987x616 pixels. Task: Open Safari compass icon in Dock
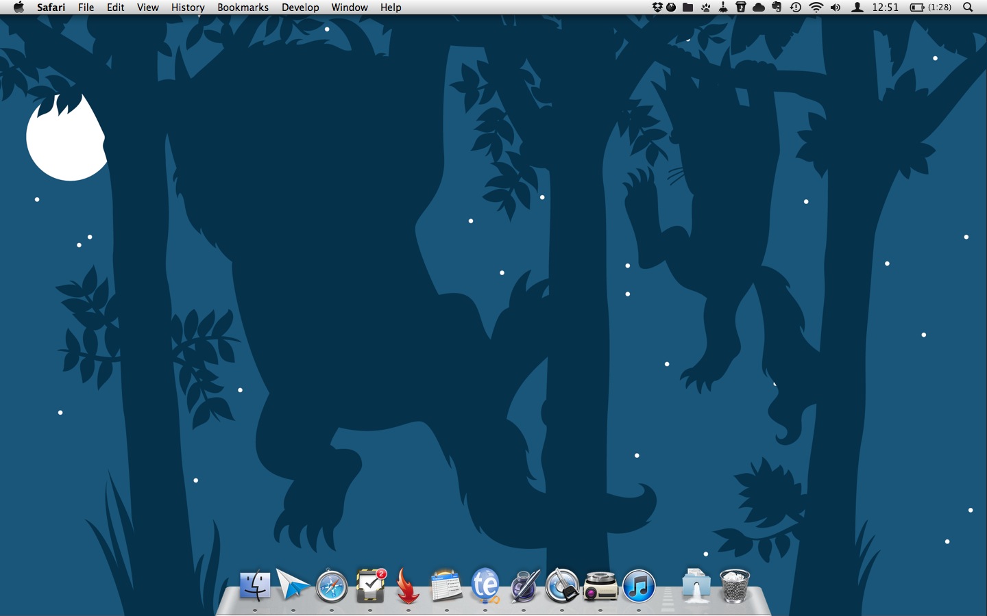332,586
